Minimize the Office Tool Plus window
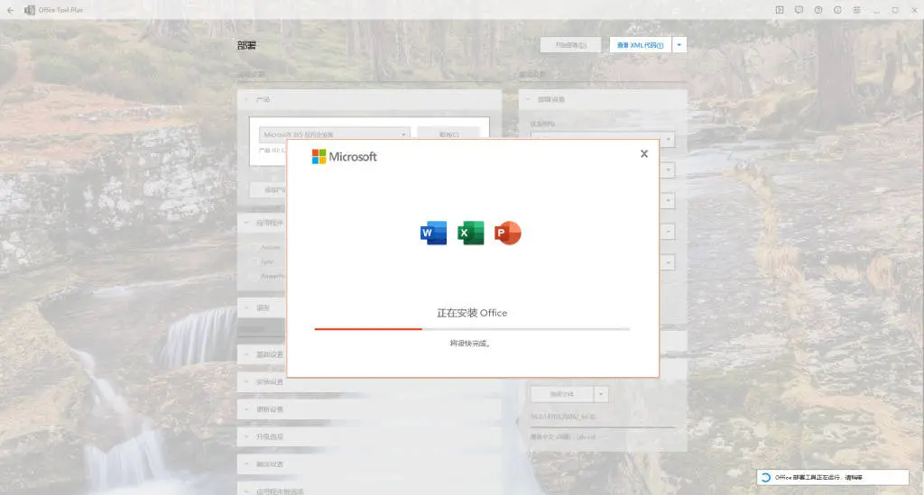The image size is (924, 495). click(x=876, y=10)
